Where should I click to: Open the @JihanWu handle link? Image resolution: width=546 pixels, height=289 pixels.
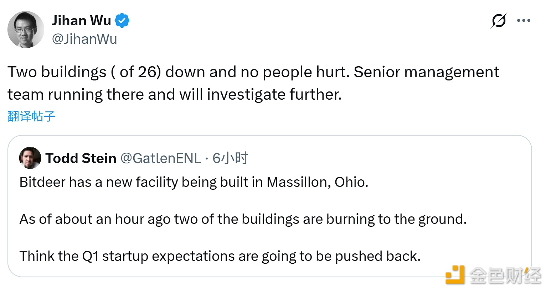[84, 39]
